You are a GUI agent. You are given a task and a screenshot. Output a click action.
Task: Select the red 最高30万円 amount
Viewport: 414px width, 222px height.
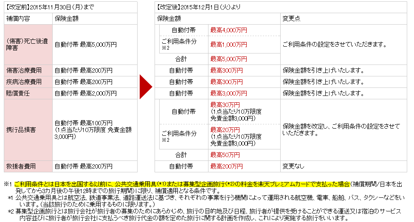point(225,105)
